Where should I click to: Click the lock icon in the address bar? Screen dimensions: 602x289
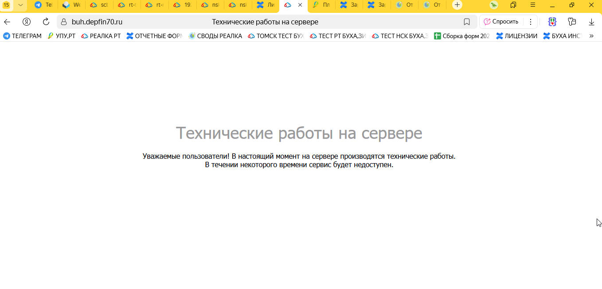[x=64, y=22]
